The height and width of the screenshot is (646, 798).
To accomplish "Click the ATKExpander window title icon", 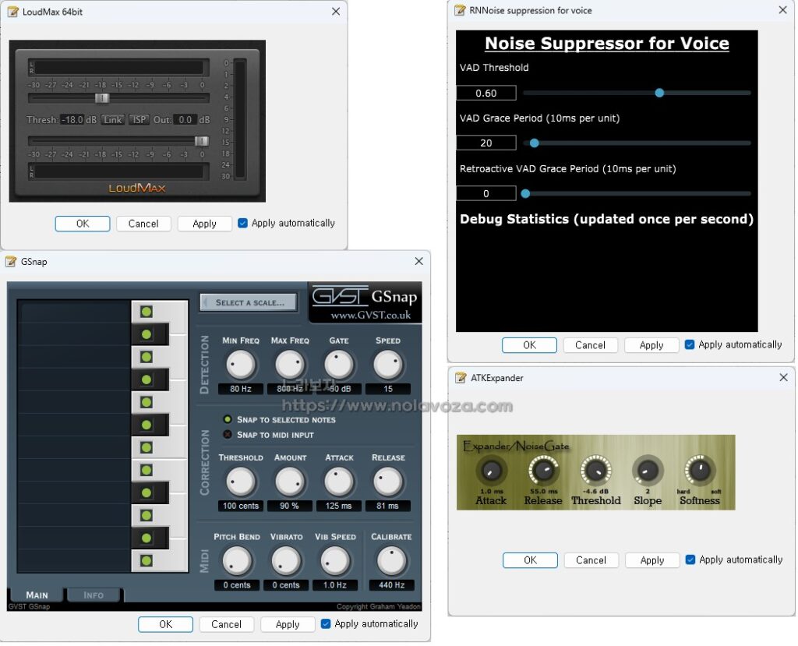I will [x=461, y=378].
